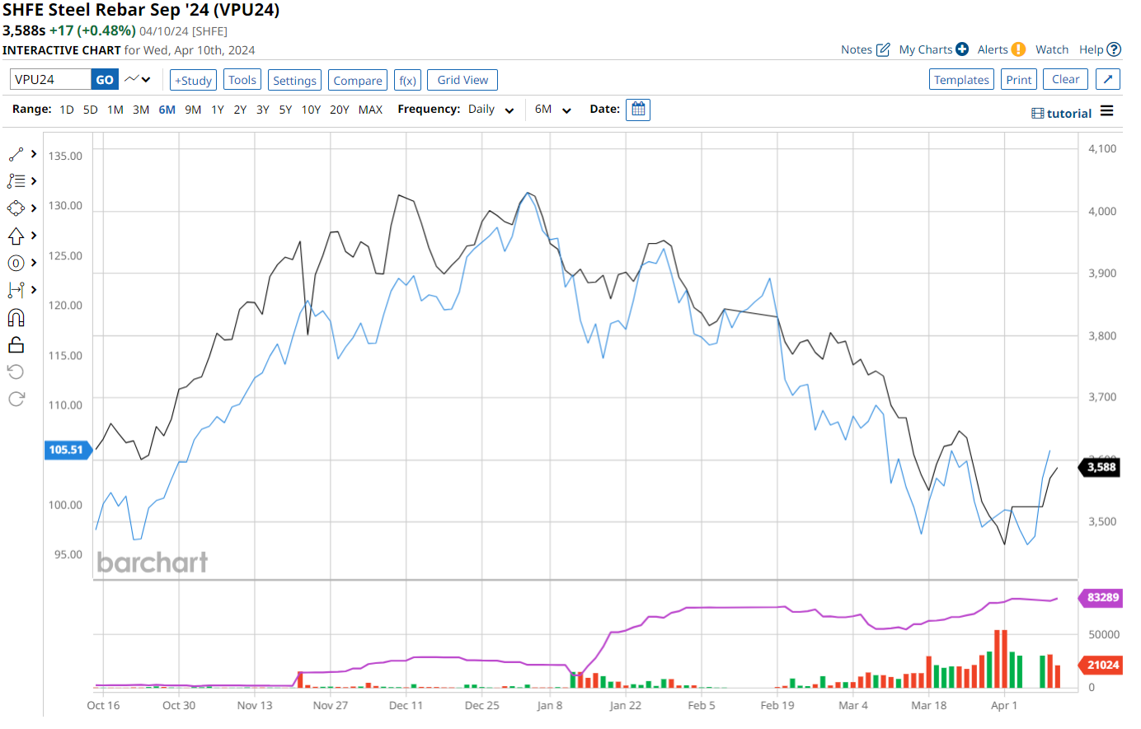
Task: Open chart Settings
Action: (x=294, y=80)
